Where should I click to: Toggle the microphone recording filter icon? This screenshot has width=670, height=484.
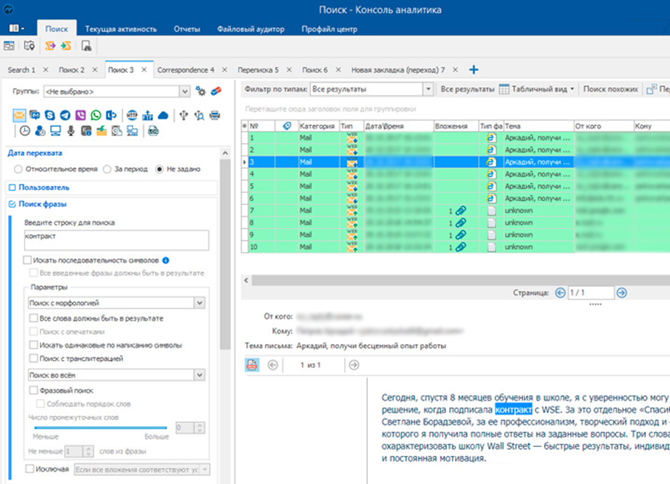[x=71, y=131]
